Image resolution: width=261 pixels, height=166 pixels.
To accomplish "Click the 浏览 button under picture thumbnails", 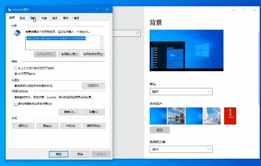I will tap(159, 130).
